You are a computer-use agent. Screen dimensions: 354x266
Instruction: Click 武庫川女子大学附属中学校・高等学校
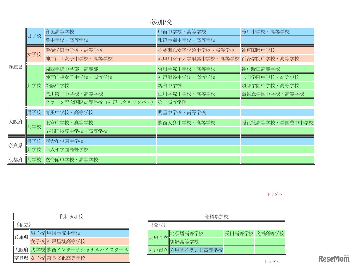[199, 59]
